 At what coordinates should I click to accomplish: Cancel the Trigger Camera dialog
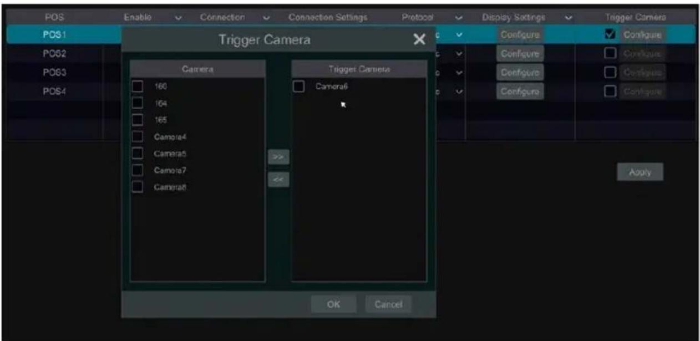388,304
